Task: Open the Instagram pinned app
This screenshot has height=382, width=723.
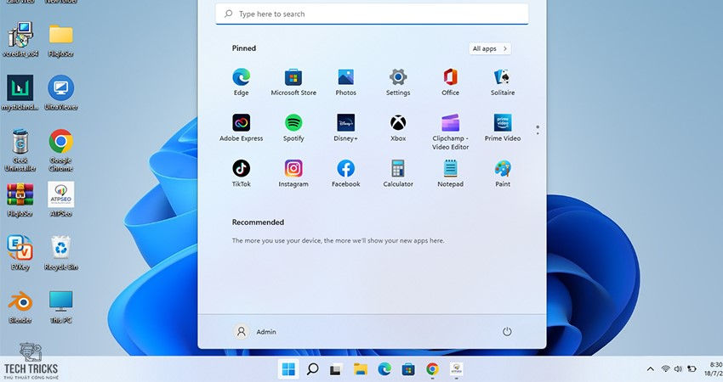Action: pos(293,173)
